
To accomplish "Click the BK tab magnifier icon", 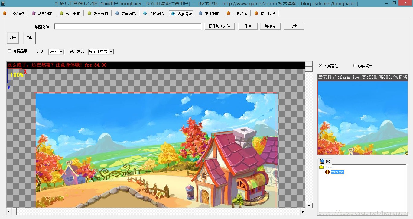I will (x=322, y=161).
